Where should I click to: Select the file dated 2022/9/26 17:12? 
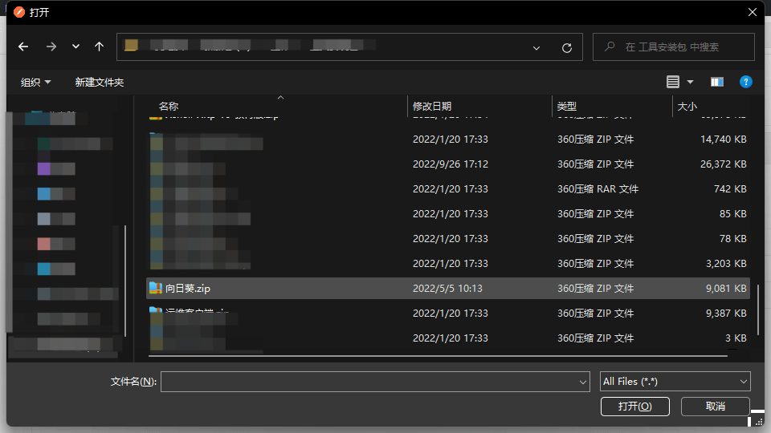(x=448, y=164)
